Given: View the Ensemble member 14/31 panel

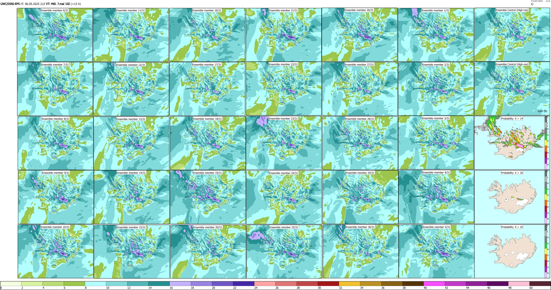Looking at the screenshot, I should [x=132, y=197].
